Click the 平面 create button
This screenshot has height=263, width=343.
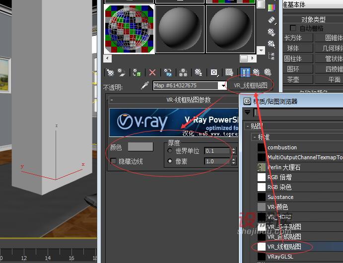(329, 79)
